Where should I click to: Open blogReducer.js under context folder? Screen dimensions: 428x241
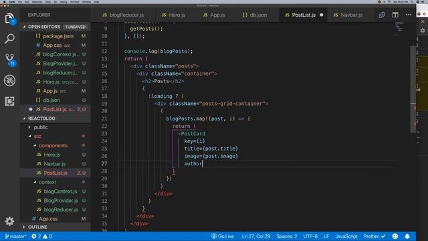coord(56,210)
